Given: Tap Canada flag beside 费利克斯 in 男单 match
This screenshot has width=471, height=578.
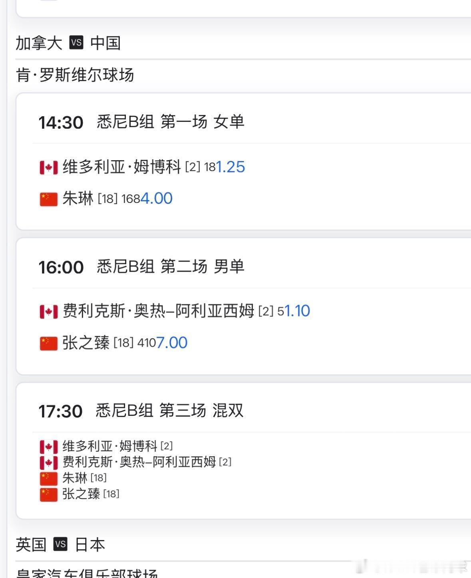Looking at the screenshot, I should (48, 312).
